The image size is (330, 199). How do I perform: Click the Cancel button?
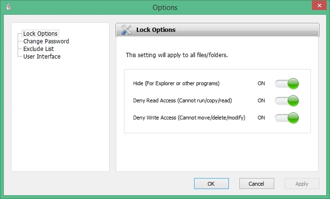pos(257,184)
